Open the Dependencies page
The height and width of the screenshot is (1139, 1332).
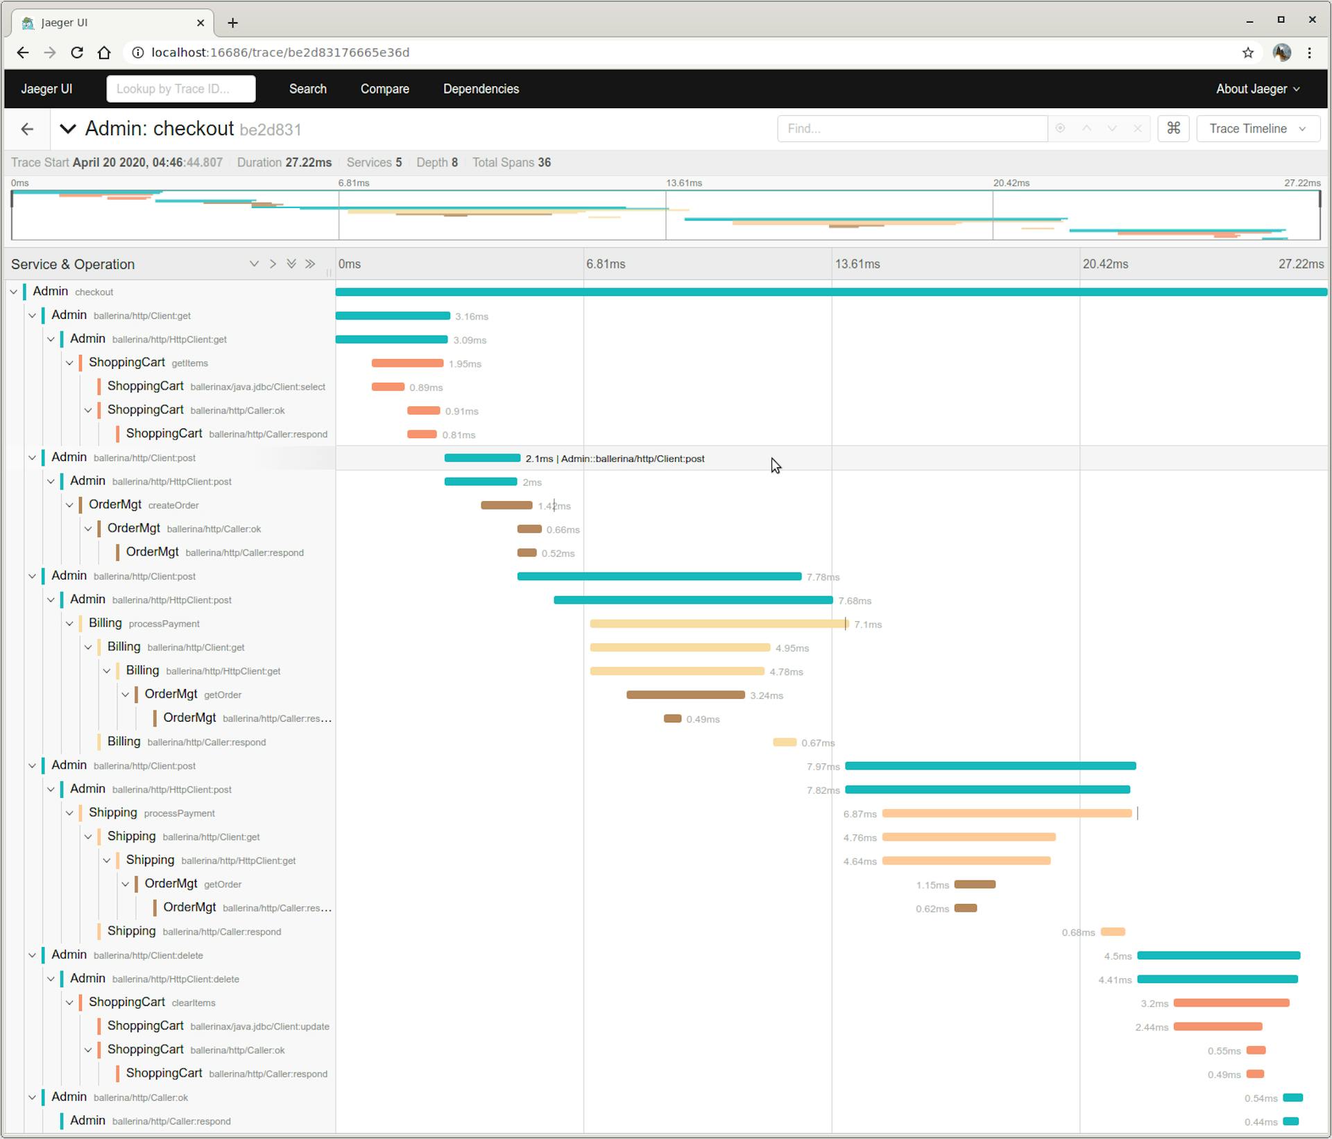(481, 89)
